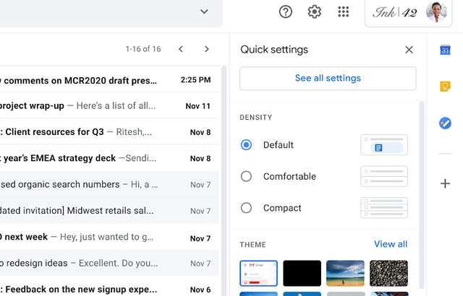Choose the solid black theme swatch
The height and width of the screenshot is (296, 463).
pos(302,274)
